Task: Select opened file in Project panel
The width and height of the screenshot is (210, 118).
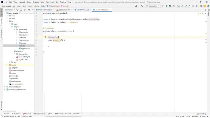Action: click(x=17, y=10)
